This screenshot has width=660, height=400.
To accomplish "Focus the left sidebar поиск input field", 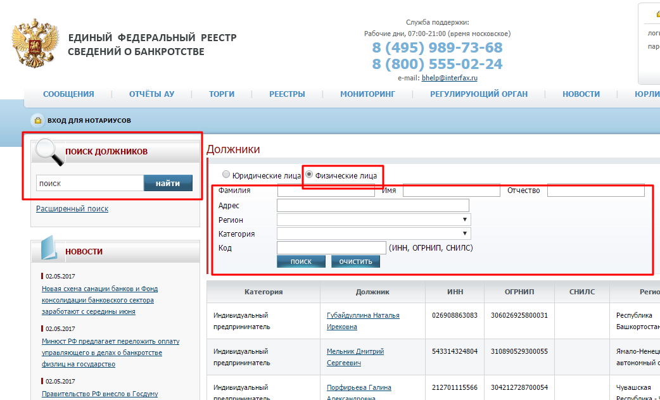I will (90, 183).
